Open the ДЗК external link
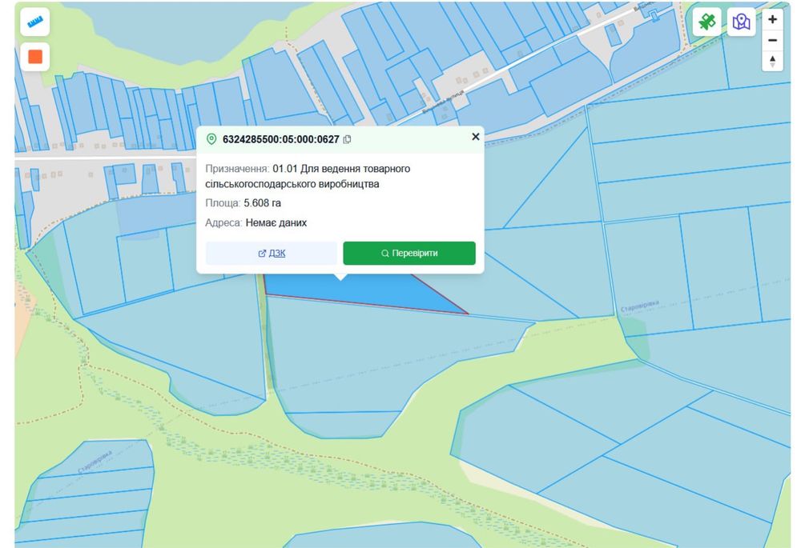Screen dimensions: 801x548 click(272, 253)
